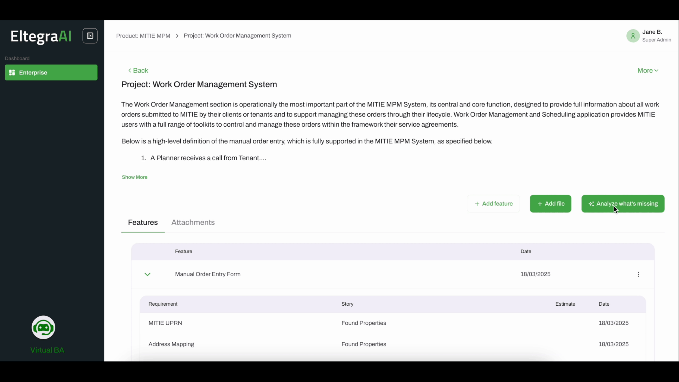Click the Jane B. user avatar icon
Viewport: 679px width, 382px height.
(x=633, y=36)
